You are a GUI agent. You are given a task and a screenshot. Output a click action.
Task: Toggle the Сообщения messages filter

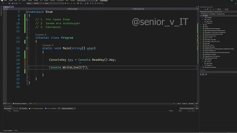[x=51, y=108]
